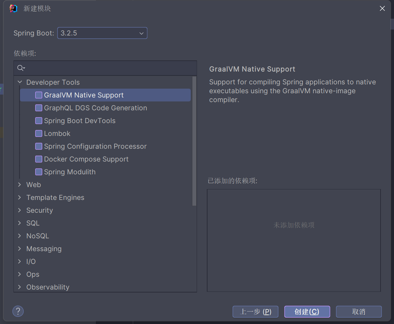Select the Lombok label text
This screenshot has width=394, height=324.
tap(57, 134)
